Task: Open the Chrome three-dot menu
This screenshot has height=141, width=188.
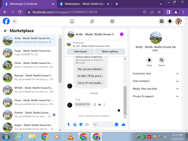Action: [183, 12]
